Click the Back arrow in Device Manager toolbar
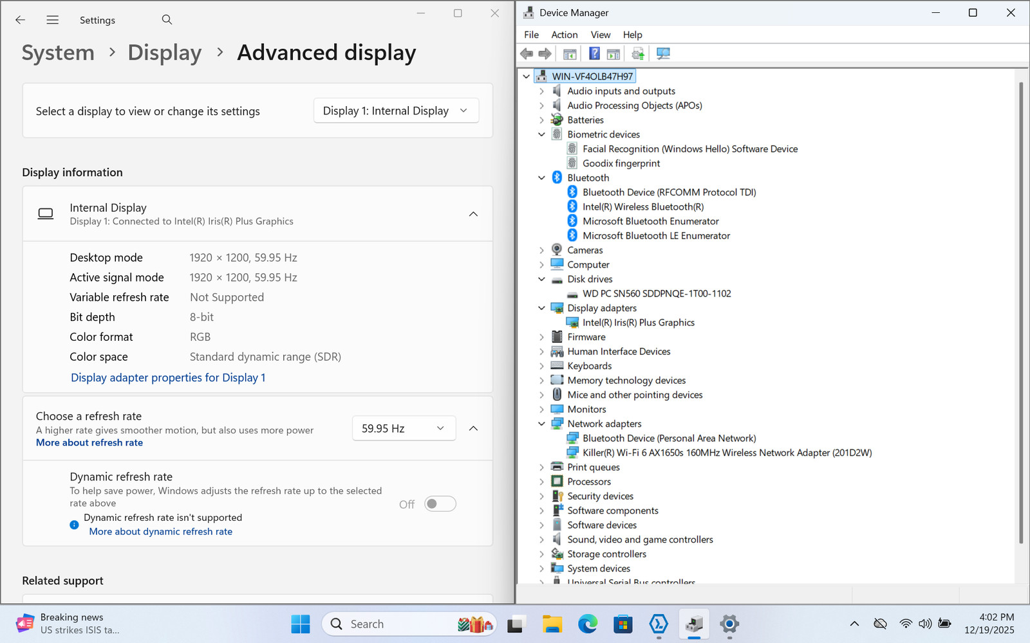 pyautogui.click(x=527, y=54)
